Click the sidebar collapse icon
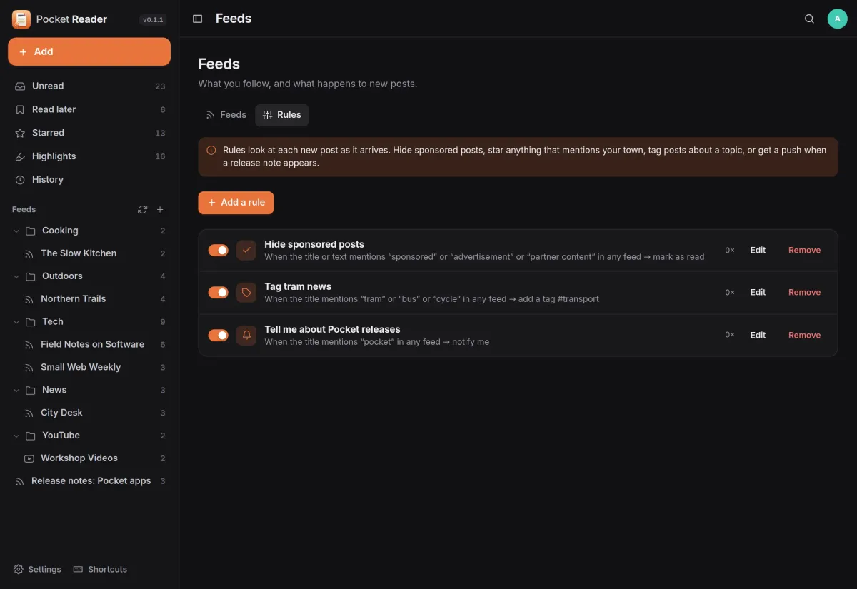Viewport: 857px width, 589px height. tap(198, 19)
